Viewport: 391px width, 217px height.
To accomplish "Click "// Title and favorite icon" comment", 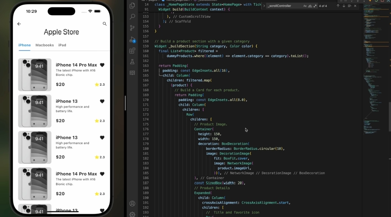I will click(x=233, y=213).
